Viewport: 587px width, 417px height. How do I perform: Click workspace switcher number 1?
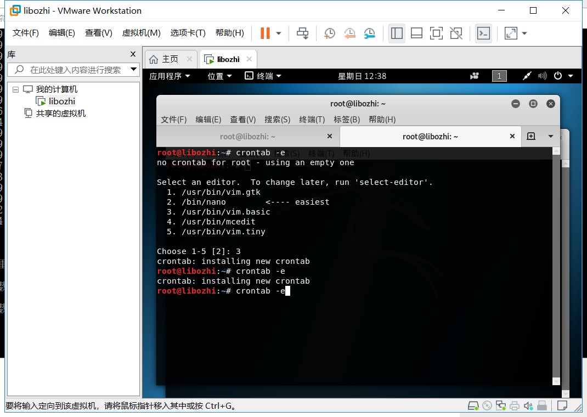[x=499, y=76]
